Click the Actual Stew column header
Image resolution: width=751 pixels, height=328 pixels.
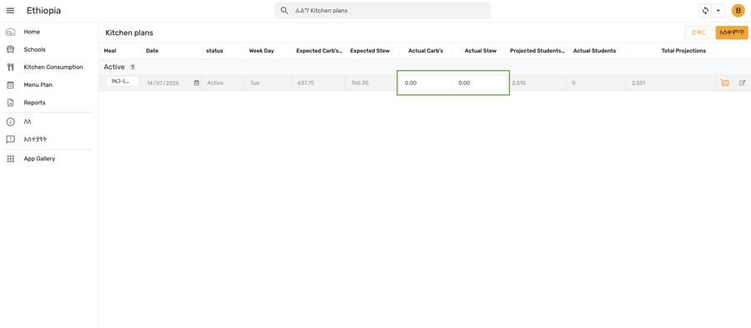[481, 51]
